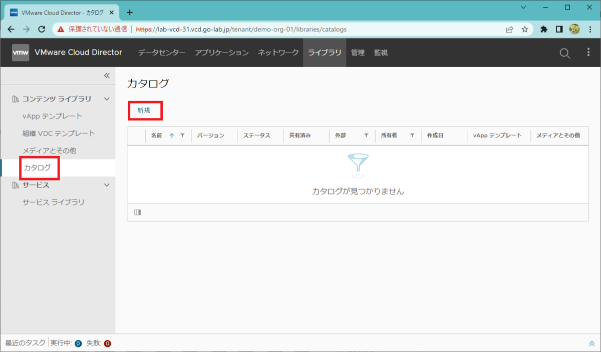Open ネットワーク menu
Viewport: 601px width, 352px height.
click(x=278, y=52)
